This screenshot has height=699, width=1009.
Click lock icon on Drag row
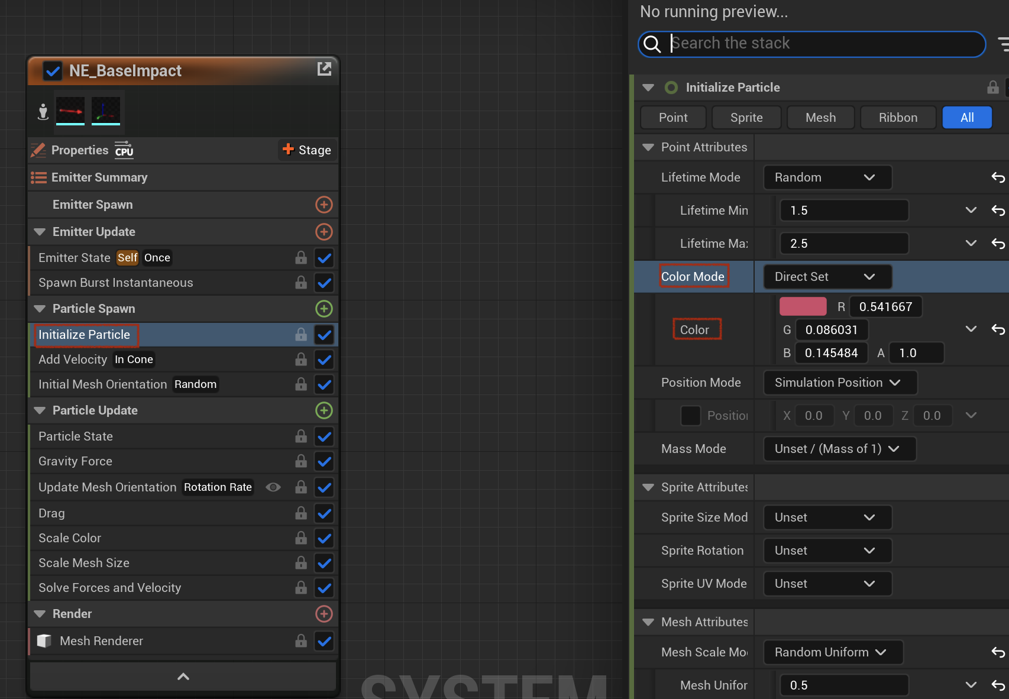pyautogui.click(x=301, y=513)
